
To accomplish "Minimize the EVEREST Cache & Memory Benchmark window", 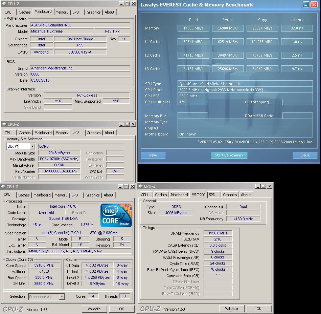I will (x=306, y=5).
